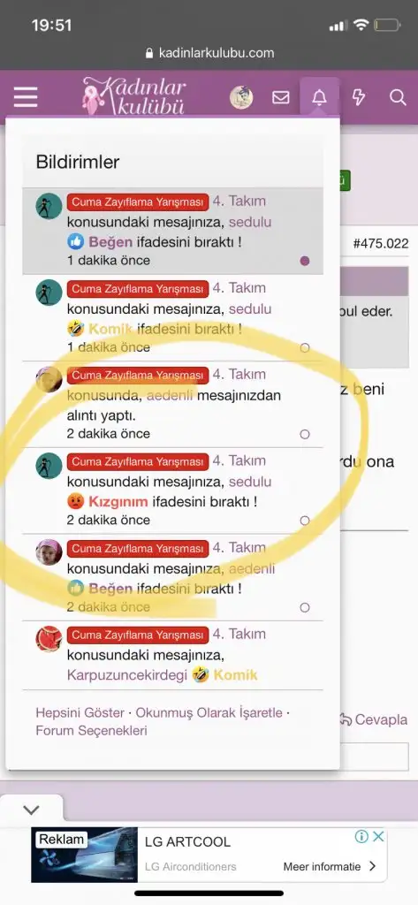
Task: Tap the bell notifications icon
Action: 319,97
